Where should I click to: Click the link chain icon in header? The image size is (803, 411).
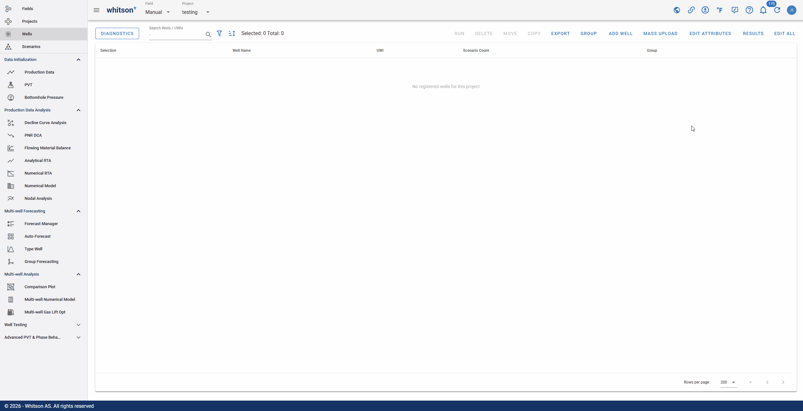point(691,10)
